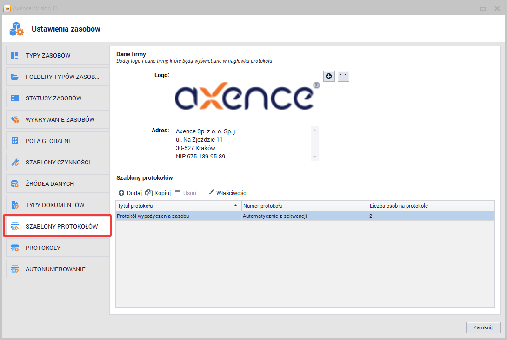Click the Wykrywanie zasobów sidebar icon
The image size is (507, 340).
tap(15, 119)
